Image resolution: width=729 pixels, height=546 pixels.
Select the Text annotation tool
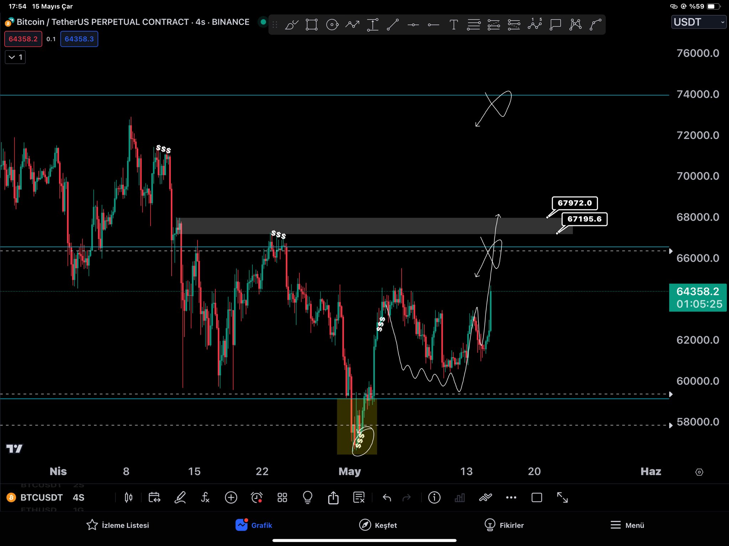pyautogui.click(x=453, y=24)
